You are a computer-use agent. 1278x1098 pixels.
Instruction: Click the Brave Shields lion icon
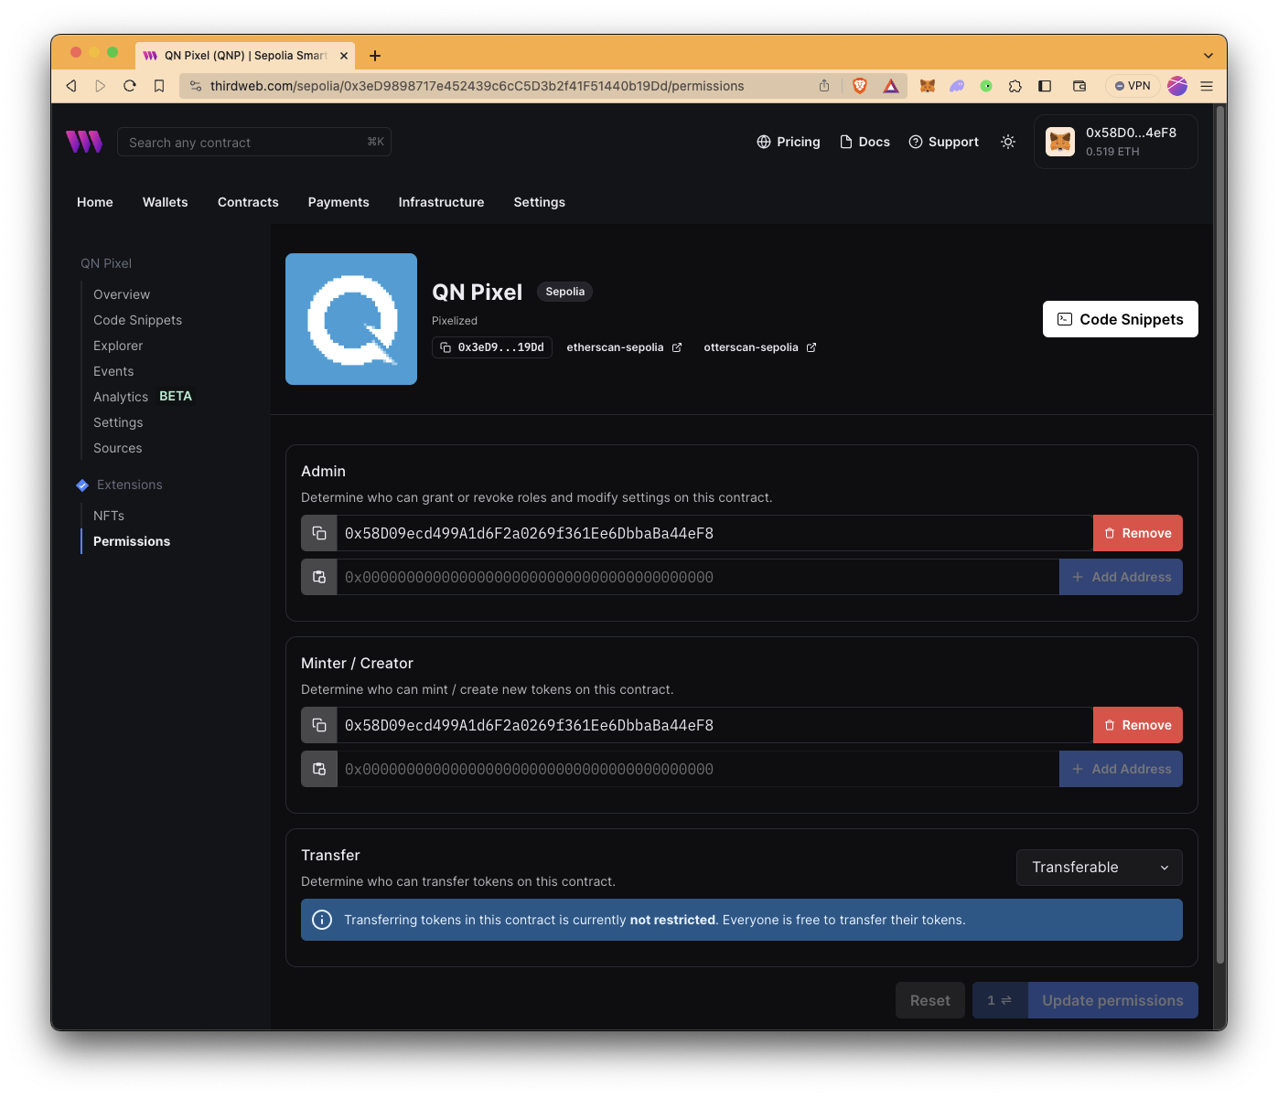pyautogui.click(x=860, y=86)
